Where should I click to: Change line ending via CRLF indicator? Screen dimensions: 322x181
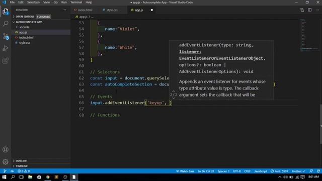click(x=247, y=171)
